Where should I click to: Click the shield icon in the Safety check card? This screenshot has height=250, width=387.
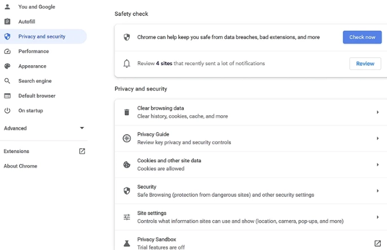[127, 37]
